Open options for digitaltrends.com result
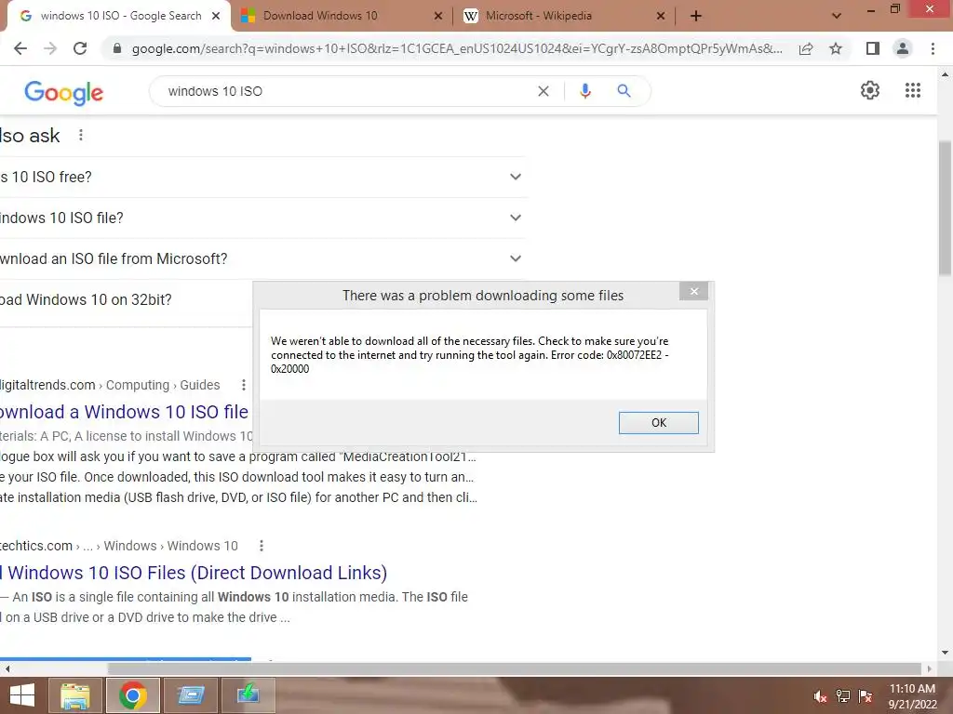953x714 pixels. coord(244,385)
